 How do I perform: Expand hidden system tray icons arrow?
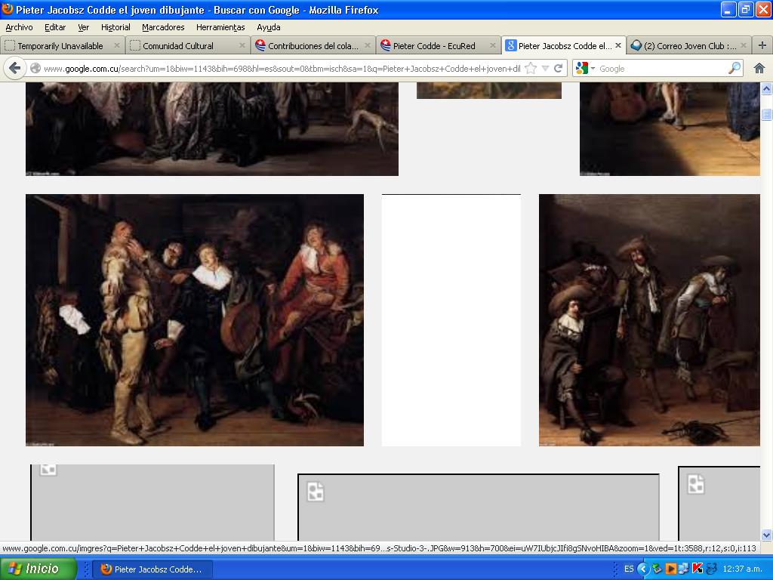click(x=642, y=569)
